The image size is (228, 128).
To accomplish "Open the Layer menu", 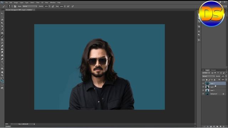I will click(x=21, y=2).
